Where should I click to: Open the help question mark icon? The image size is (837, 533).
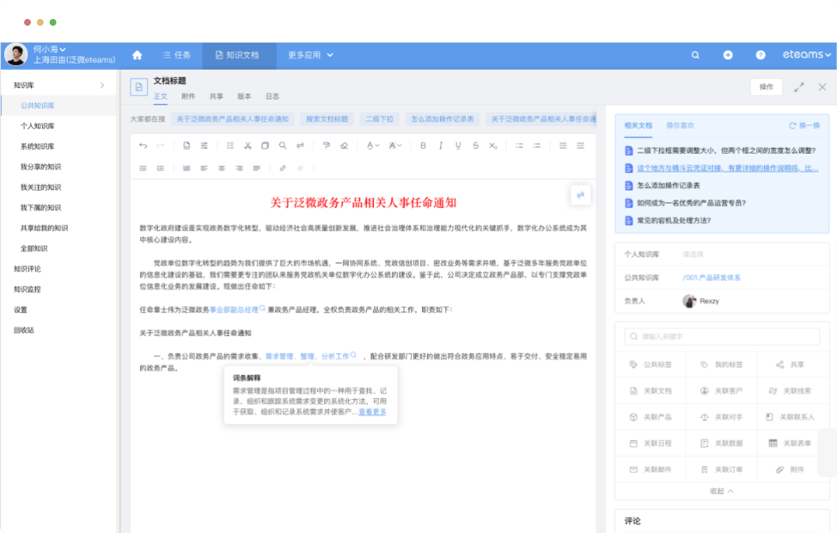click(x=761, y=55)
